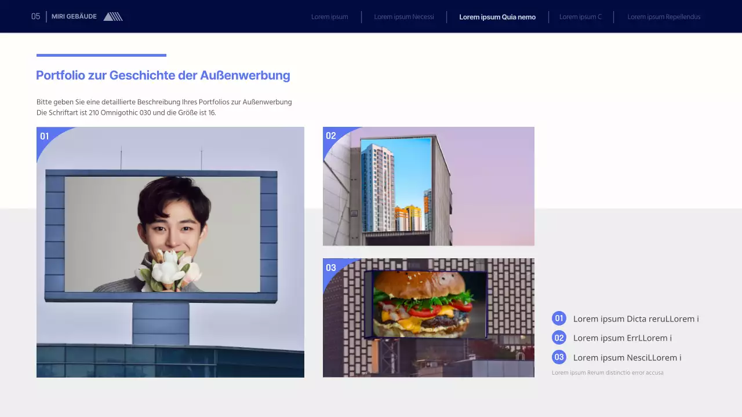
Task: Click the striped MIRI GEBÄUDE logo icon
Action: [112, 16]
